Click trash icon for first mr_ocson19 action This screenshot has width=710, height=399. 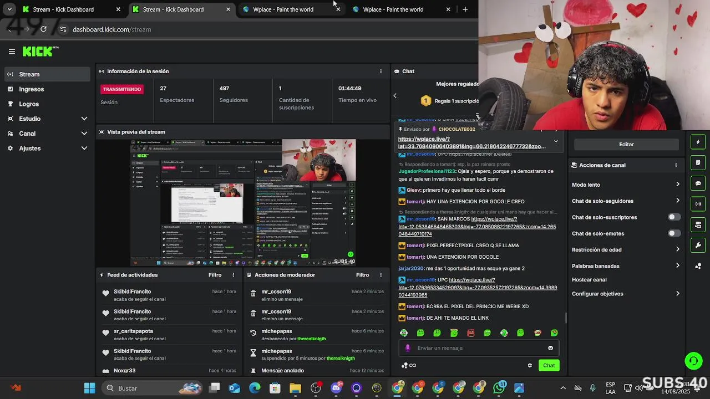[253, 293]
